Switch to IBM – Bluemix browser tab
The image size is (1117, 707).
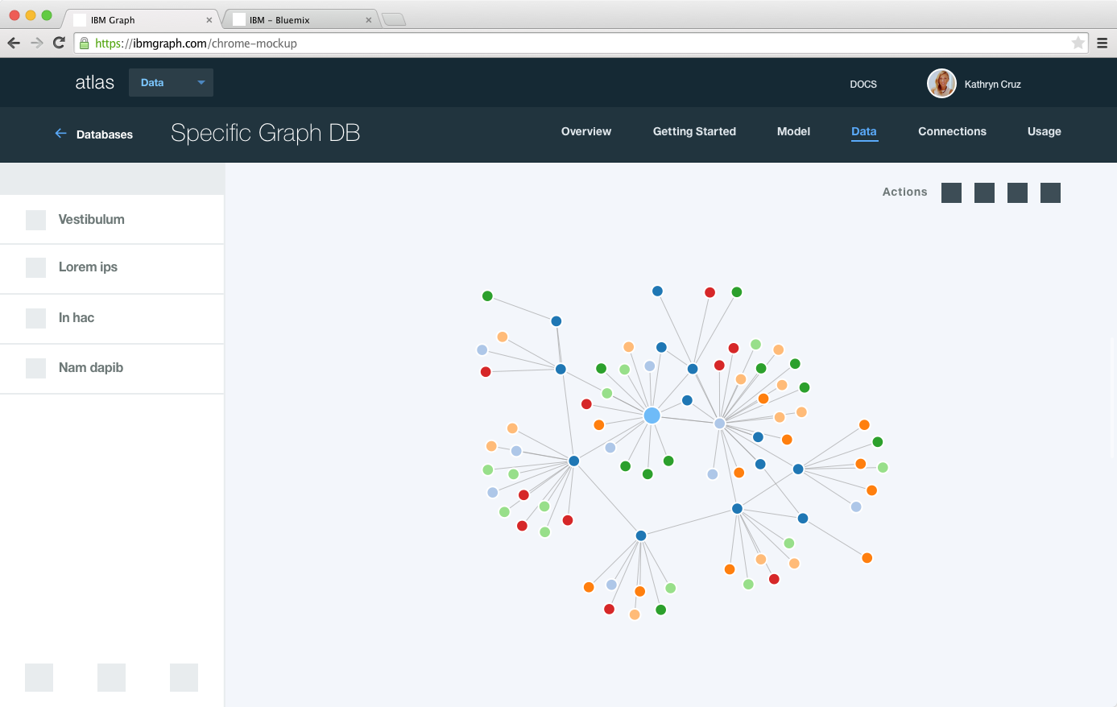pos(300,19)
